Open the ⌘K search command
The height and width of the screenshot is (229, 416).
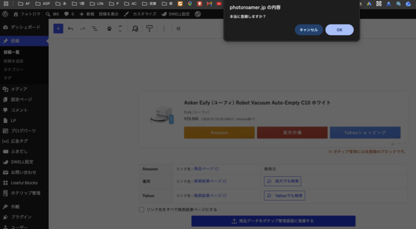coord(52,14)
